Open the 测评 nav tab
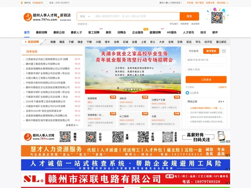Viewport: 251px width, 188px height. (215, 32)
